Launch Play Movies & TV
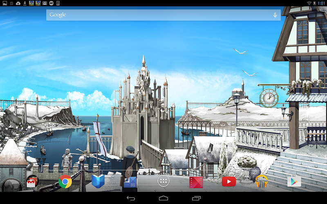 196,182
